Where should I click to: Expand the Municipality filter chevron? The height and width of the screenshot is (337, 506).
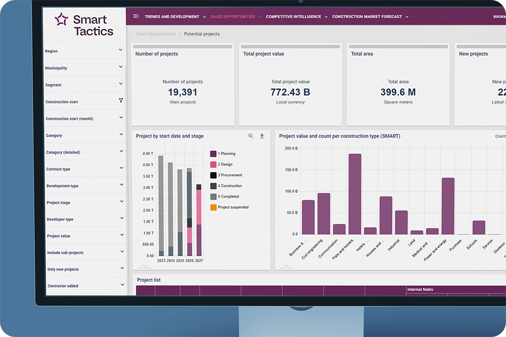121,67
